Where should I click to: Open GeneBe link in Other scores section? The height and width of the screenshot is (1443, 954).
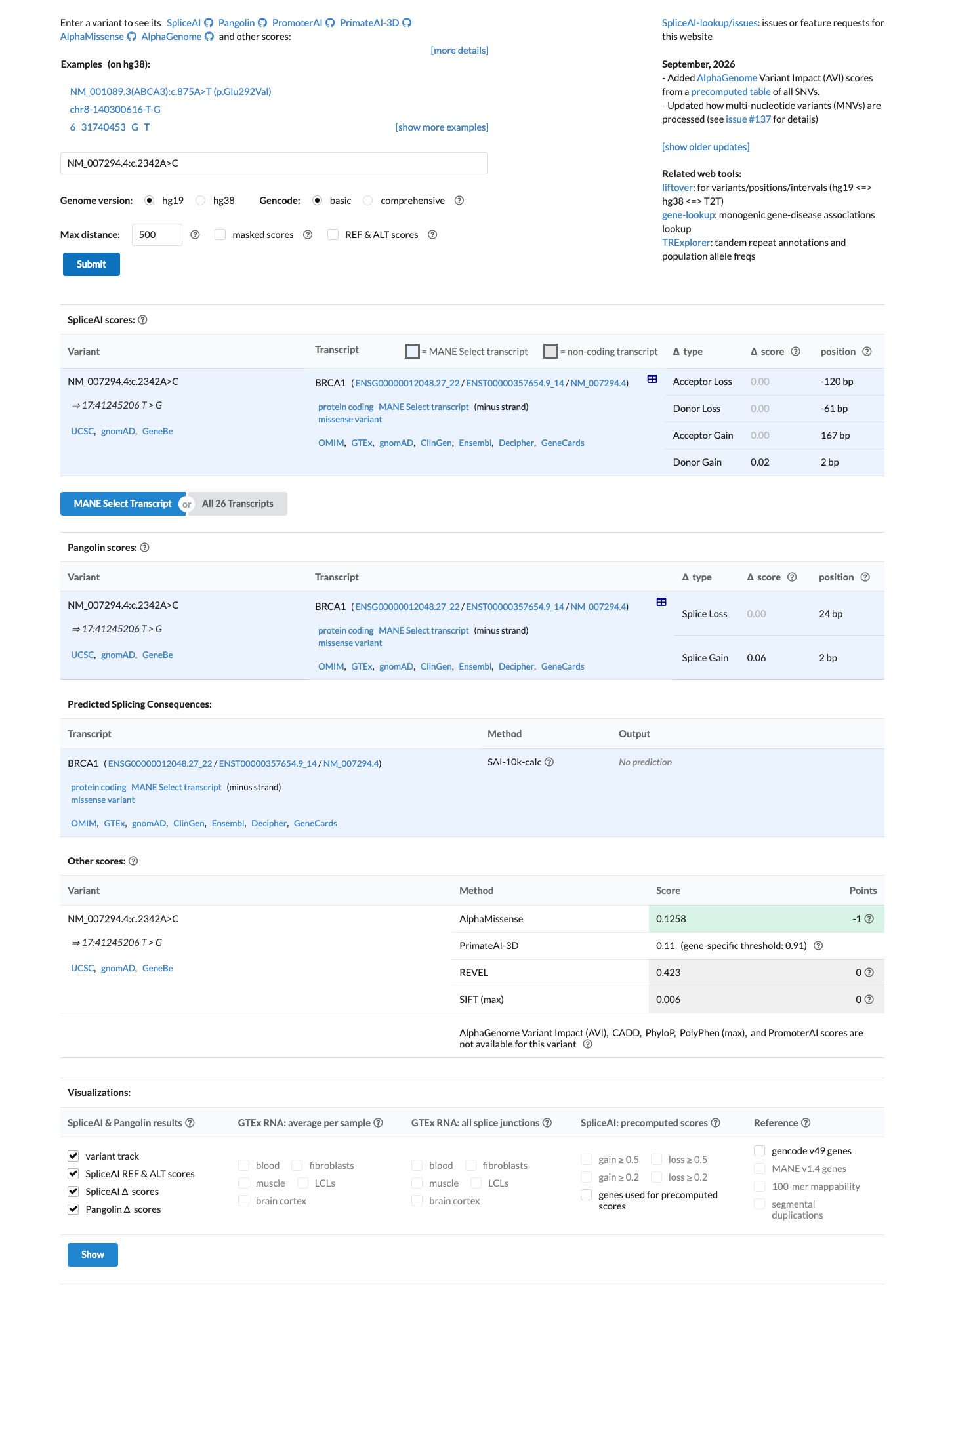[x=157, y=969]
